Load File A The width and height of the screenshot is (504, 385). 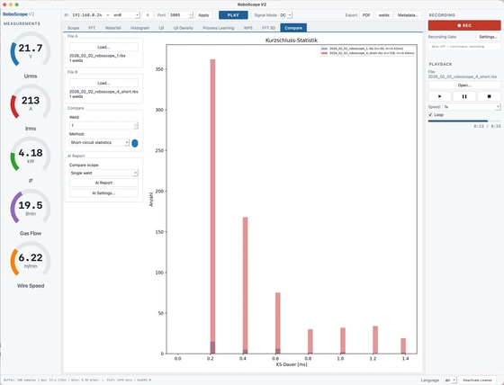[103, 47]
